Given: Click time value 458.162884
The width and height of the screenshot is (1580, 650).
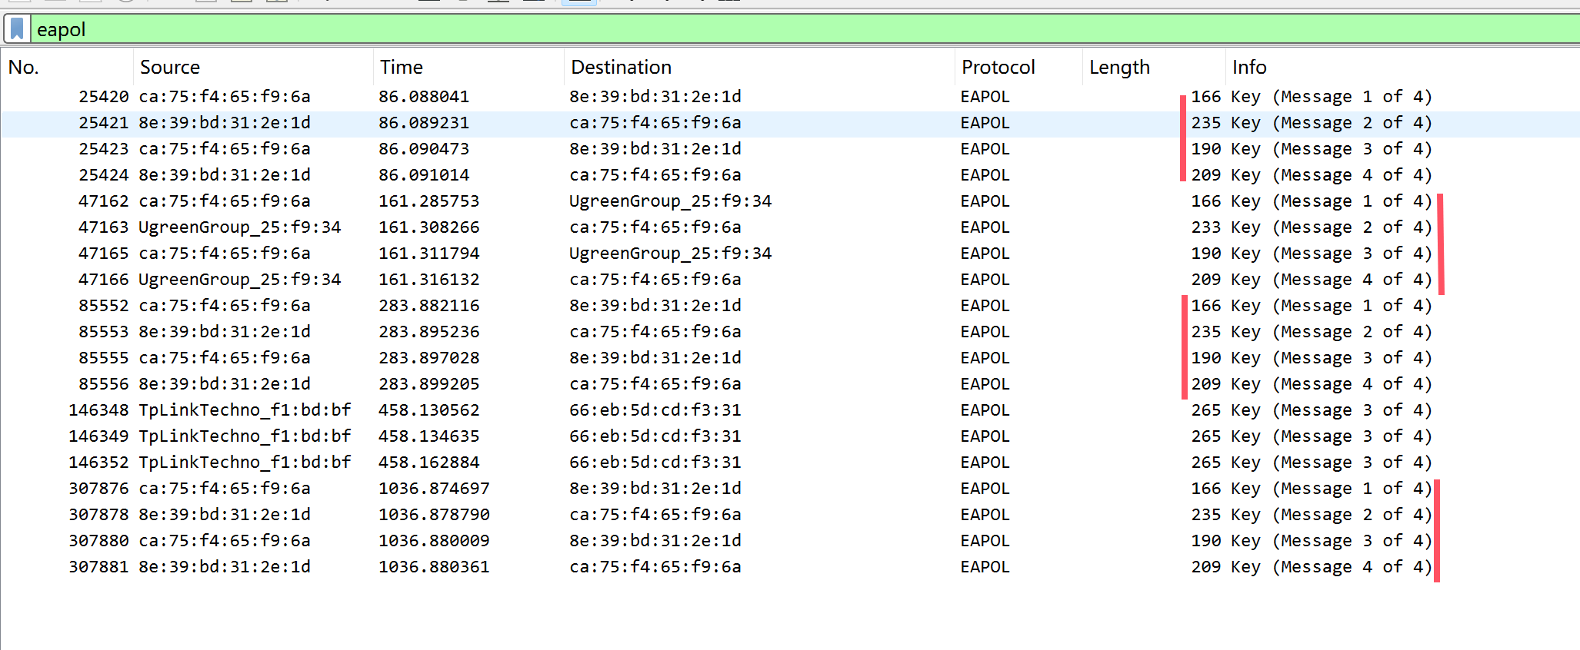Looking at the screenshot, I should (x=429, y=463).
